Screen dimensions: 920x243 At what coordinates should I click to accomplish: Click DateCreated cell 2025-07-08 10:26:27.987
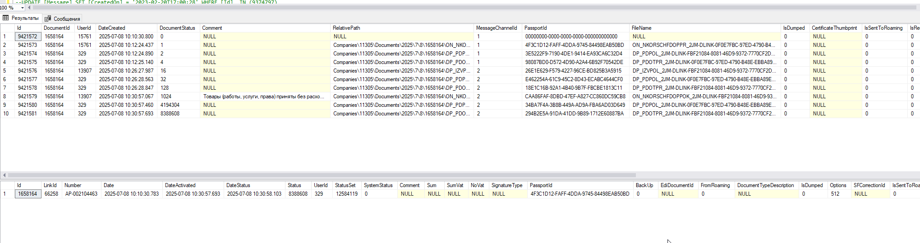pyautogui.click(x=126, y=71)
